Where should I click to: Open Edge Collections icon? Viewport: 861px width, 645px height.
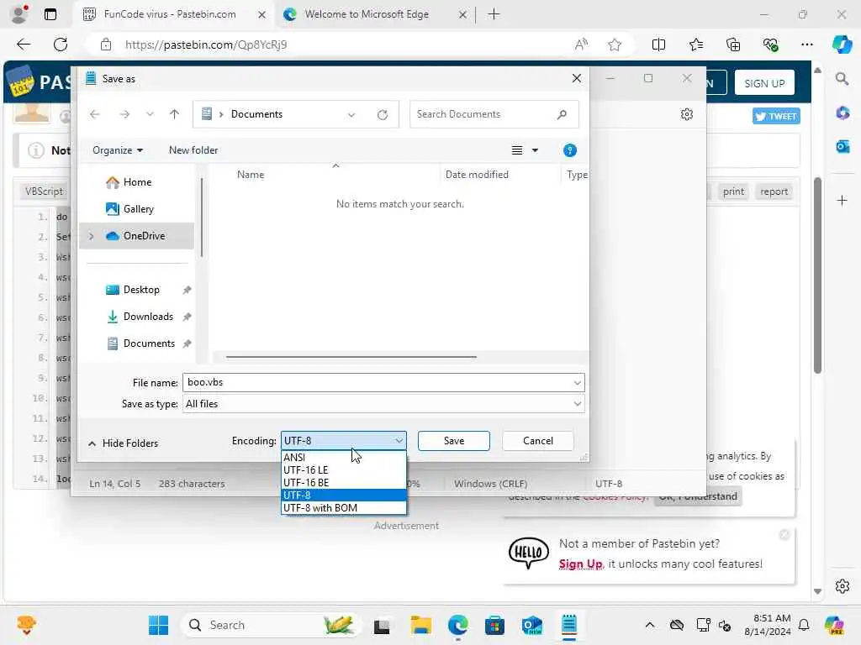[733, 45]
